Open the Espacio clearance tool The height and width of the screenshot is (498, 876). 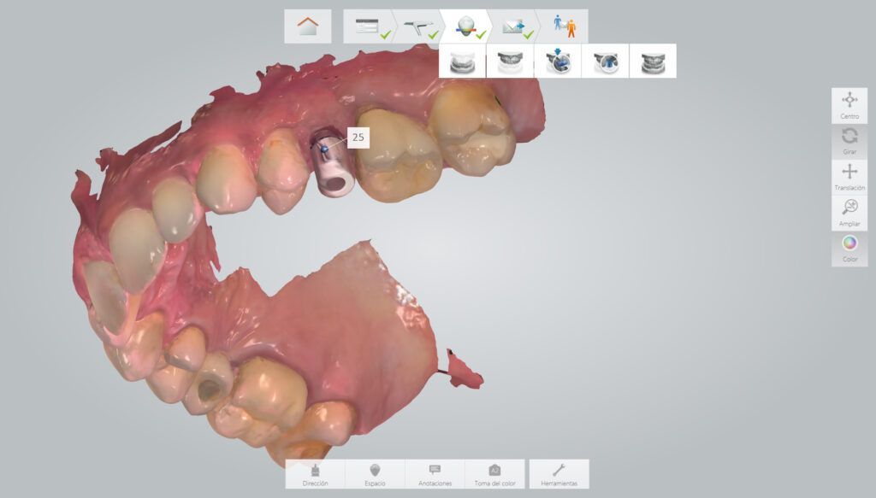pos(375,474)
